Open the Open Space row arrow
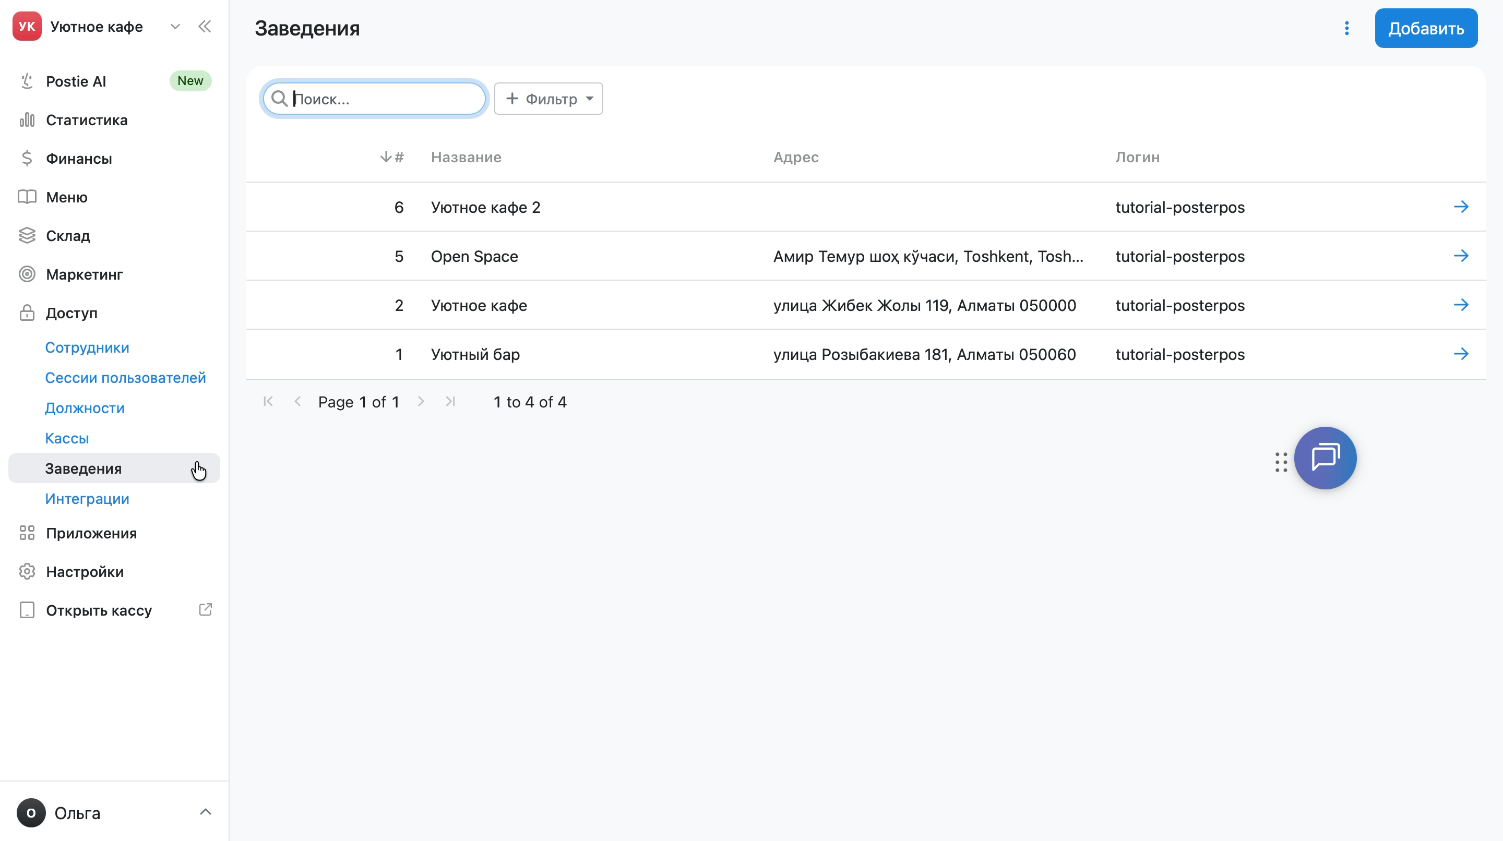1503x841 pixels. tap(1461, 256)
